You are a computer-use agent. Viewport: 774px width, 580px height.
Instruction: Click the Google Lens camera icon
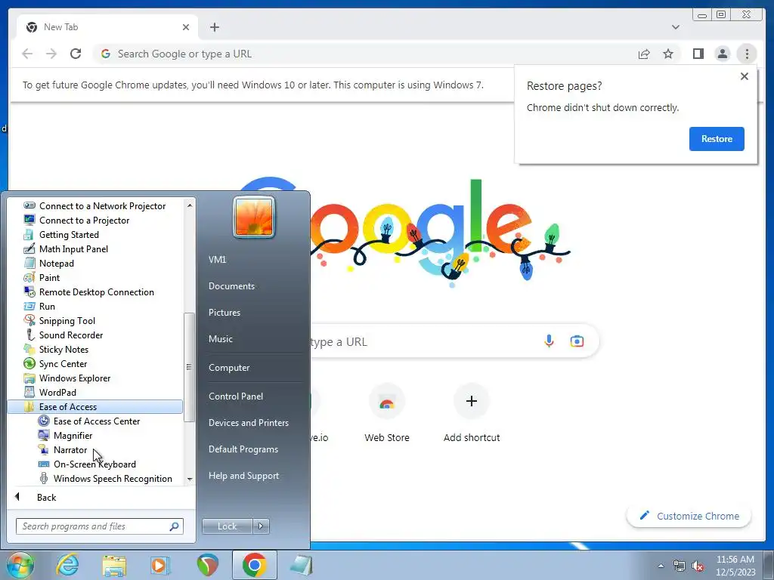577,341
